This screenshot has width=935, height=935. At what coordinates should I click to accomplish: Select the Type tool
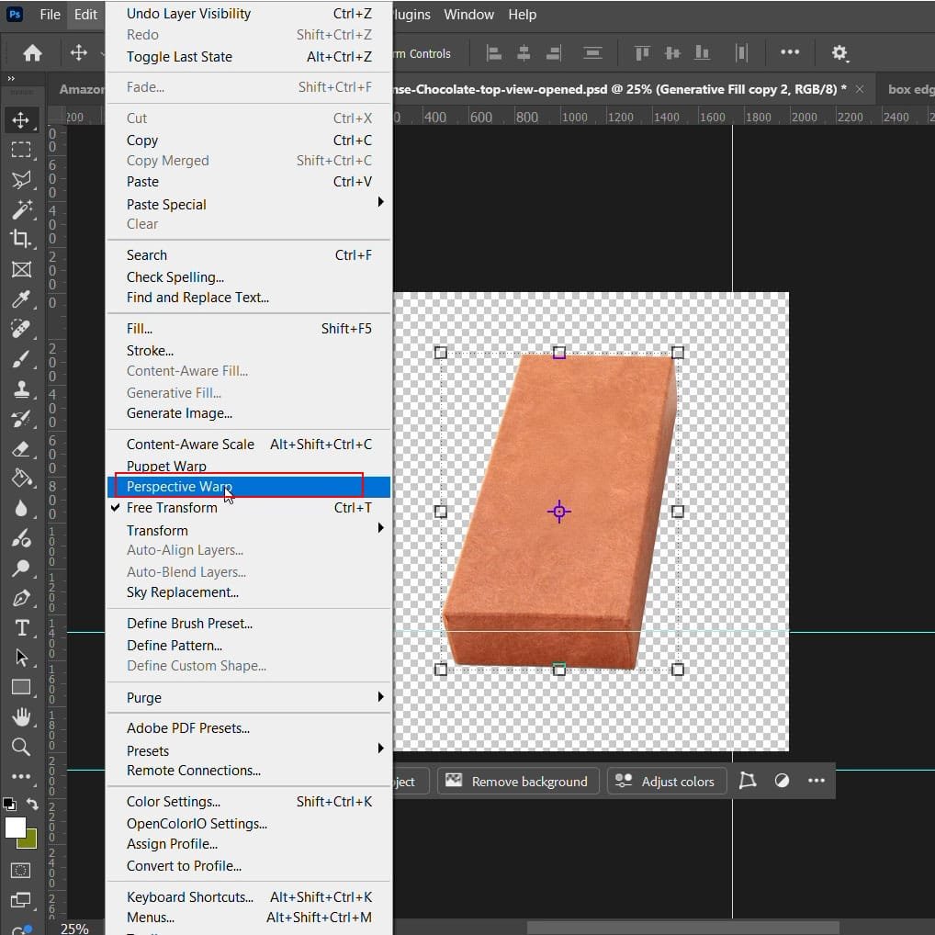pyautogui.click(x=21, y=628)
